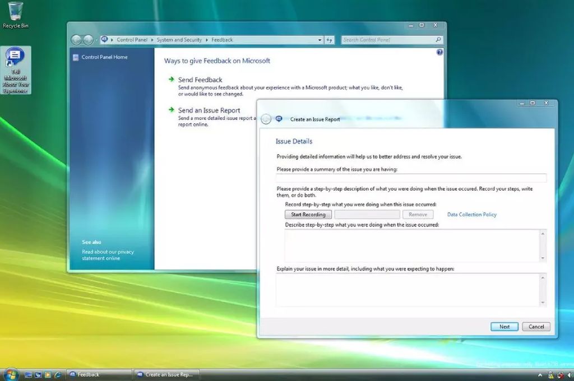The width and height of the screenshot is (574, 381).
Task: Click Switch Between Windows quick launch icon
Action: [x=38, y=375]
